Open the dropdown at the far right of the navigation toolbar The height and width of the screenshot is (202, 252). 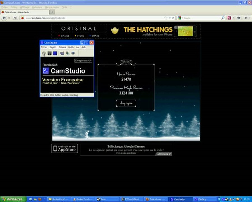pos(250,18)
